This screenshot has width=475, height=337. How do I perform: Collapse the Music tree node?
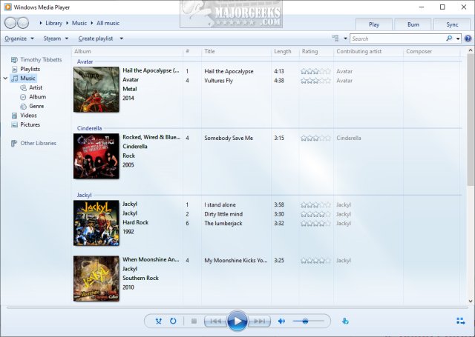tap(5, 79)
